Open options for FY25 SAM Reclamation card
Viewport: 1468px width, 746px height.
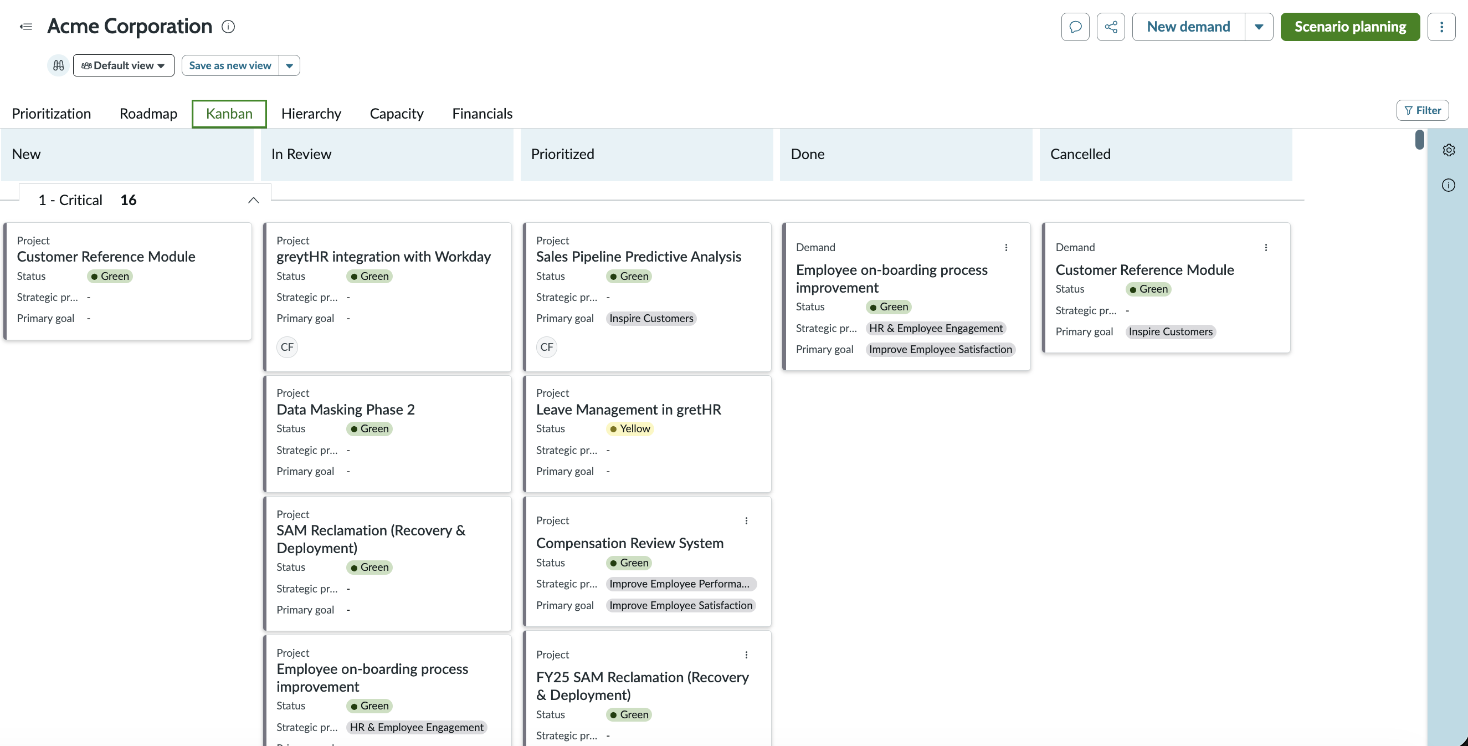(746, 655)
